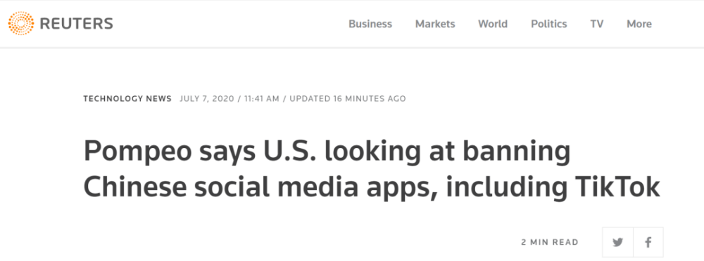704x261 pixels.
Task: Click the word Chinese in the headline
Action: tap(136, 188)
